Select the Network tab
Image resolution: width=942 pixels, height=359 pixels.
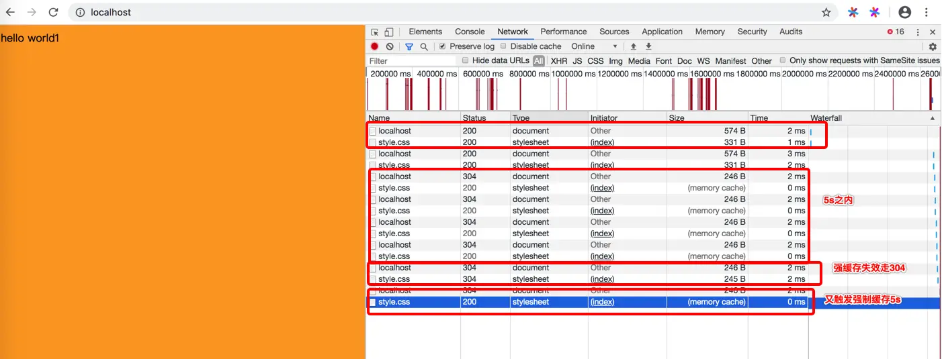(513, 32)
